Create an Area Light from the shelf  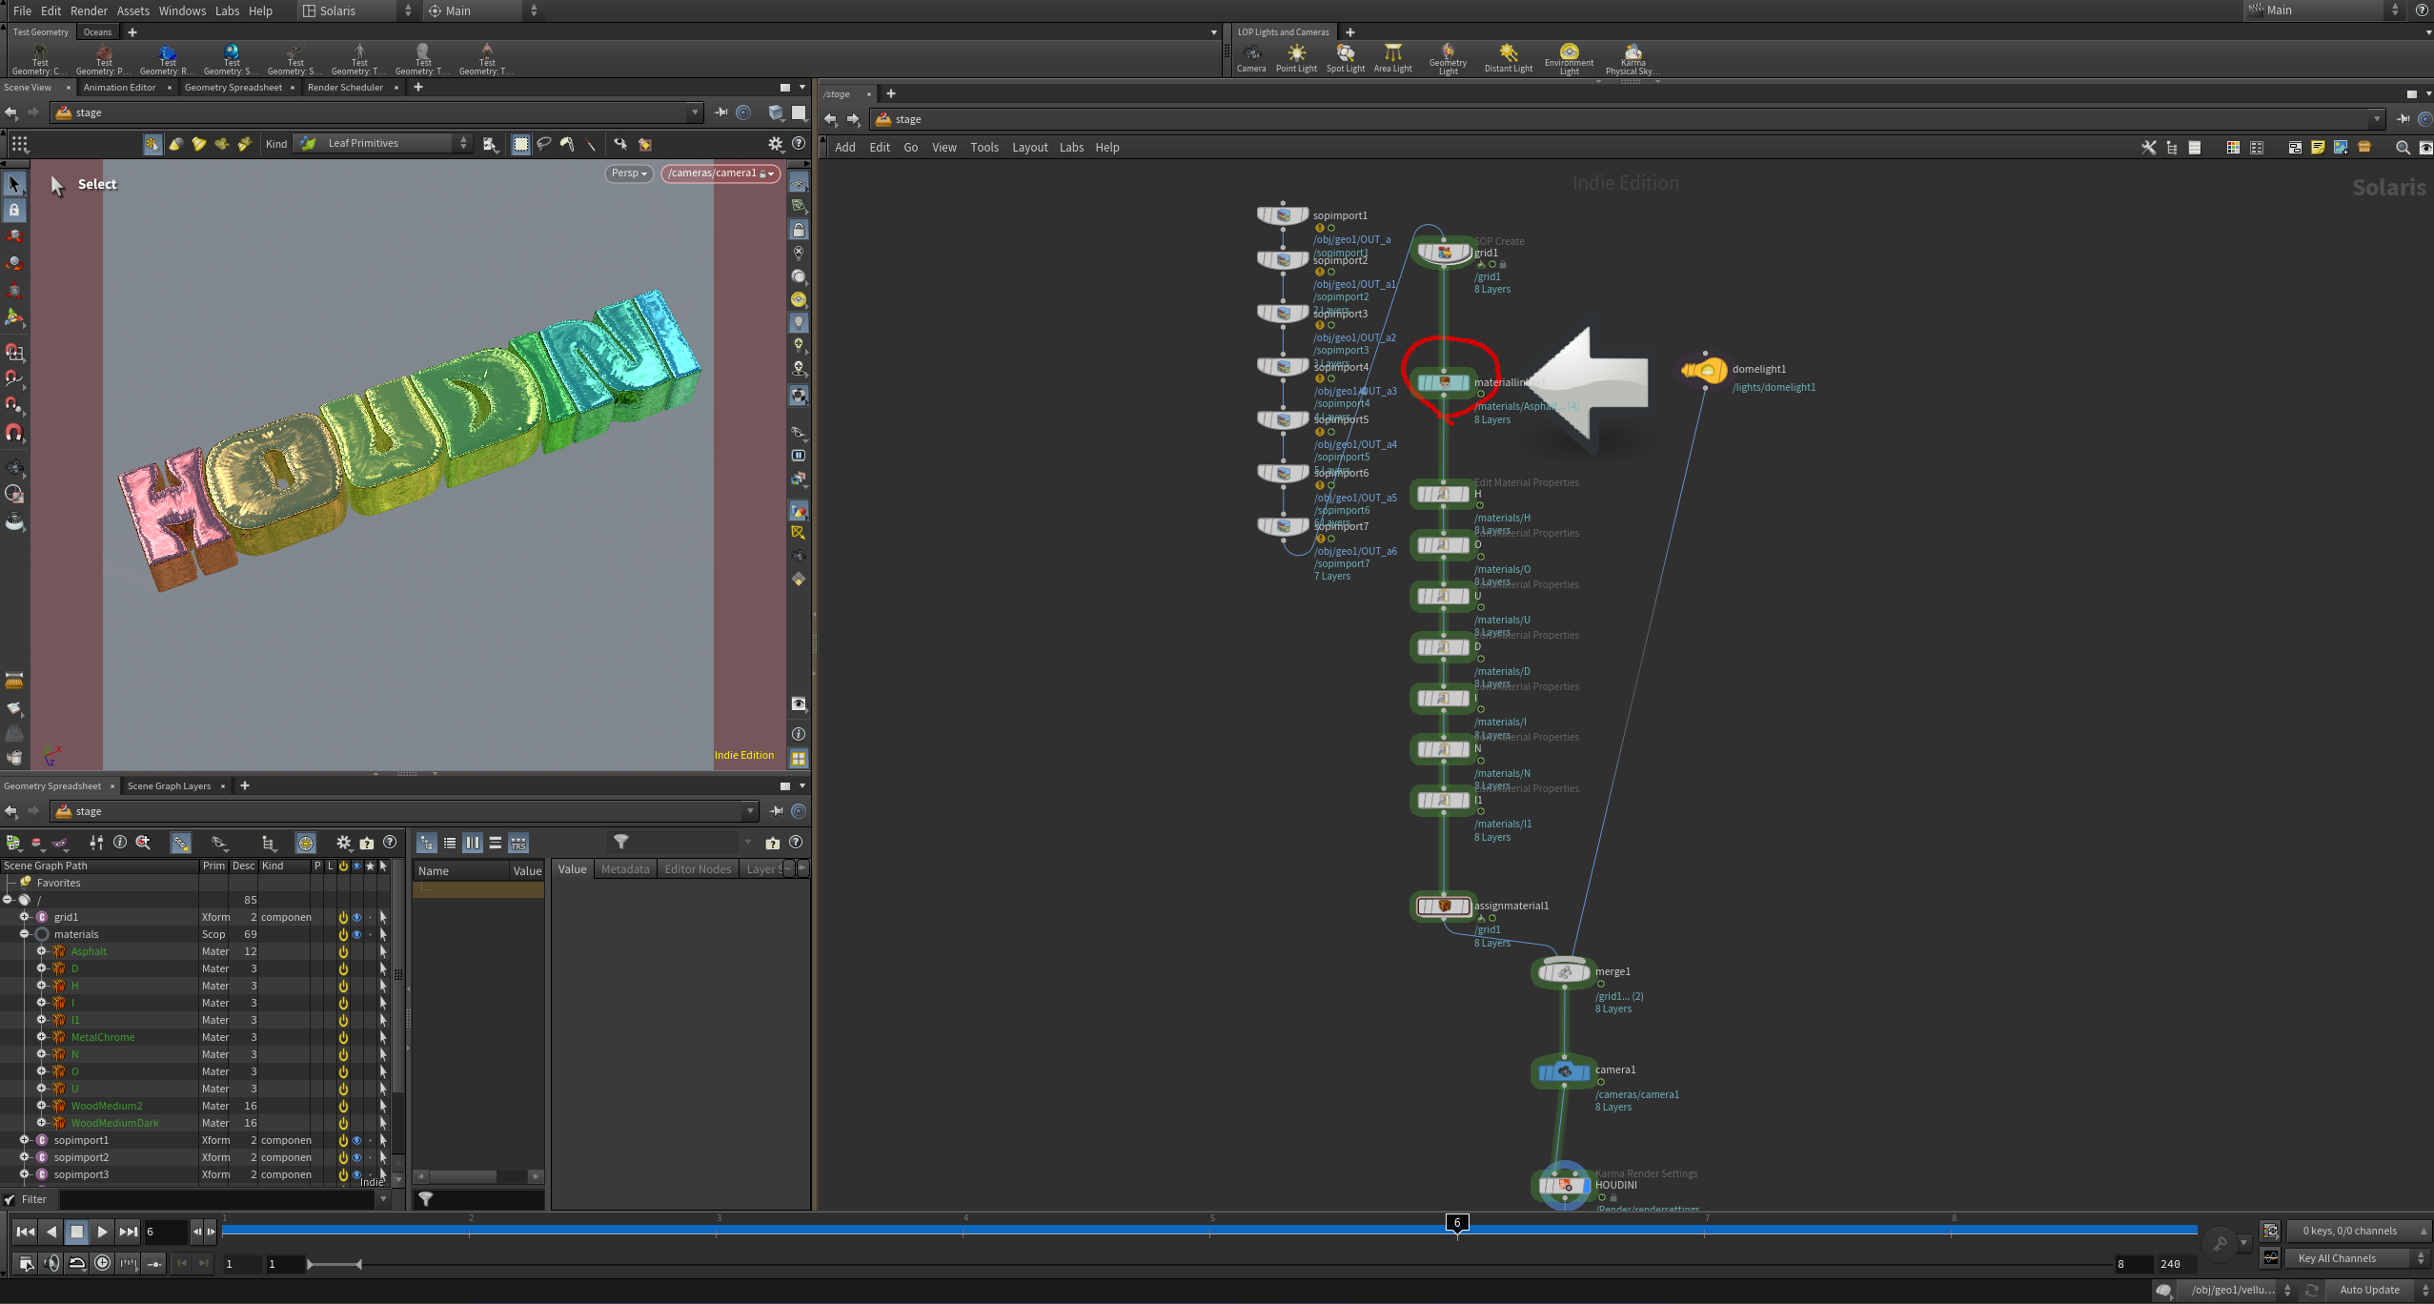[x=1392, y=57]
